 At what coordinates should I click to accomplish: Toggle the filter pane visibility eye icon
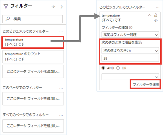[53, 7]
